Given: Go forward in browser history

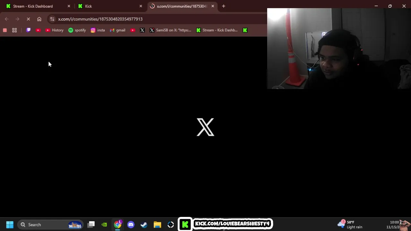Looking at the screenshot, I should tap(17, 19).
